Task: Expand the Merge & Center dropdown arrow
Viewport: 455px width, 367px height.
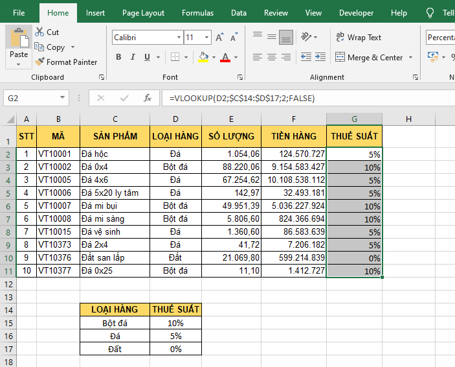Action: 410,58
